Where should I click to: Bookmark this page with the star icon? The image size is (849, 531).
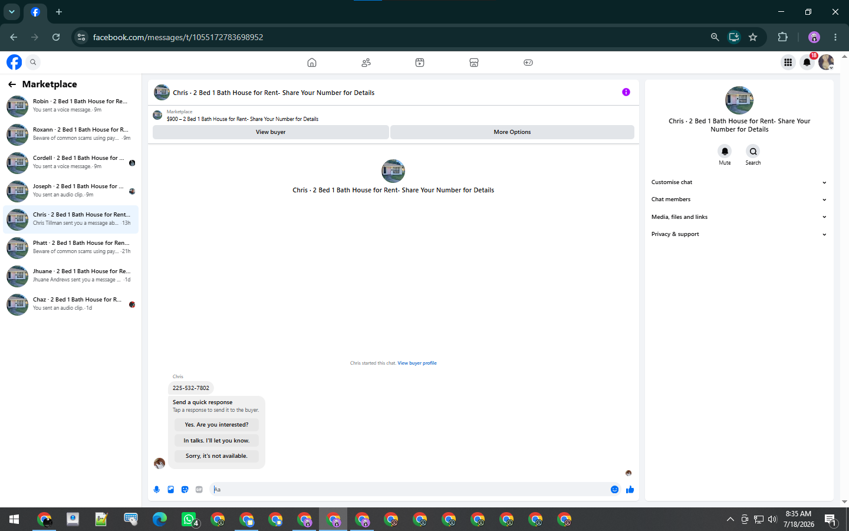[753, 37]
